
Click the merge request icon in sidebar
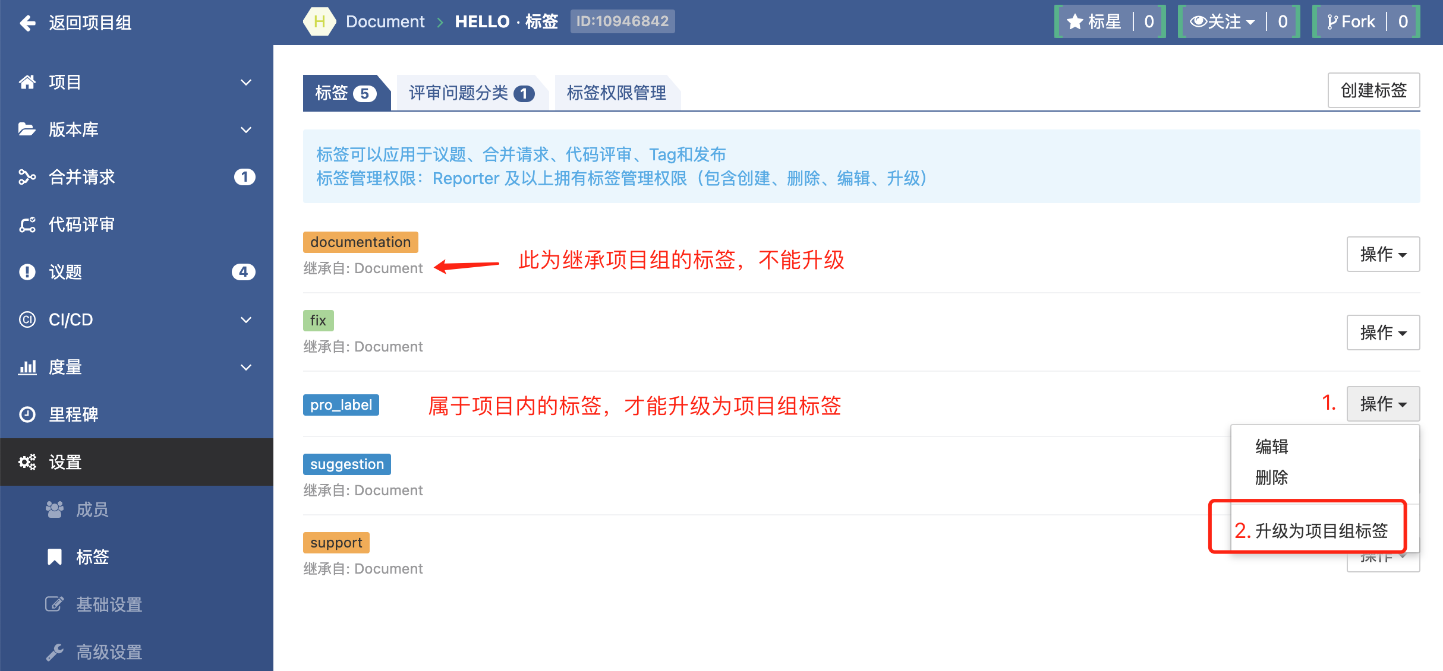coord(27,177)
